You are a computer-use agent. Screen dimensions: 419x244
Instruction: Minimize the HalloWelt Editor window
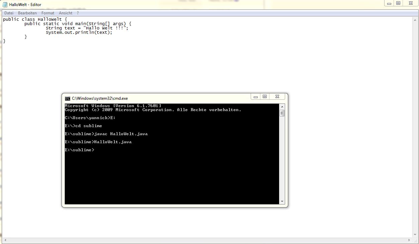tap(389, 3)
